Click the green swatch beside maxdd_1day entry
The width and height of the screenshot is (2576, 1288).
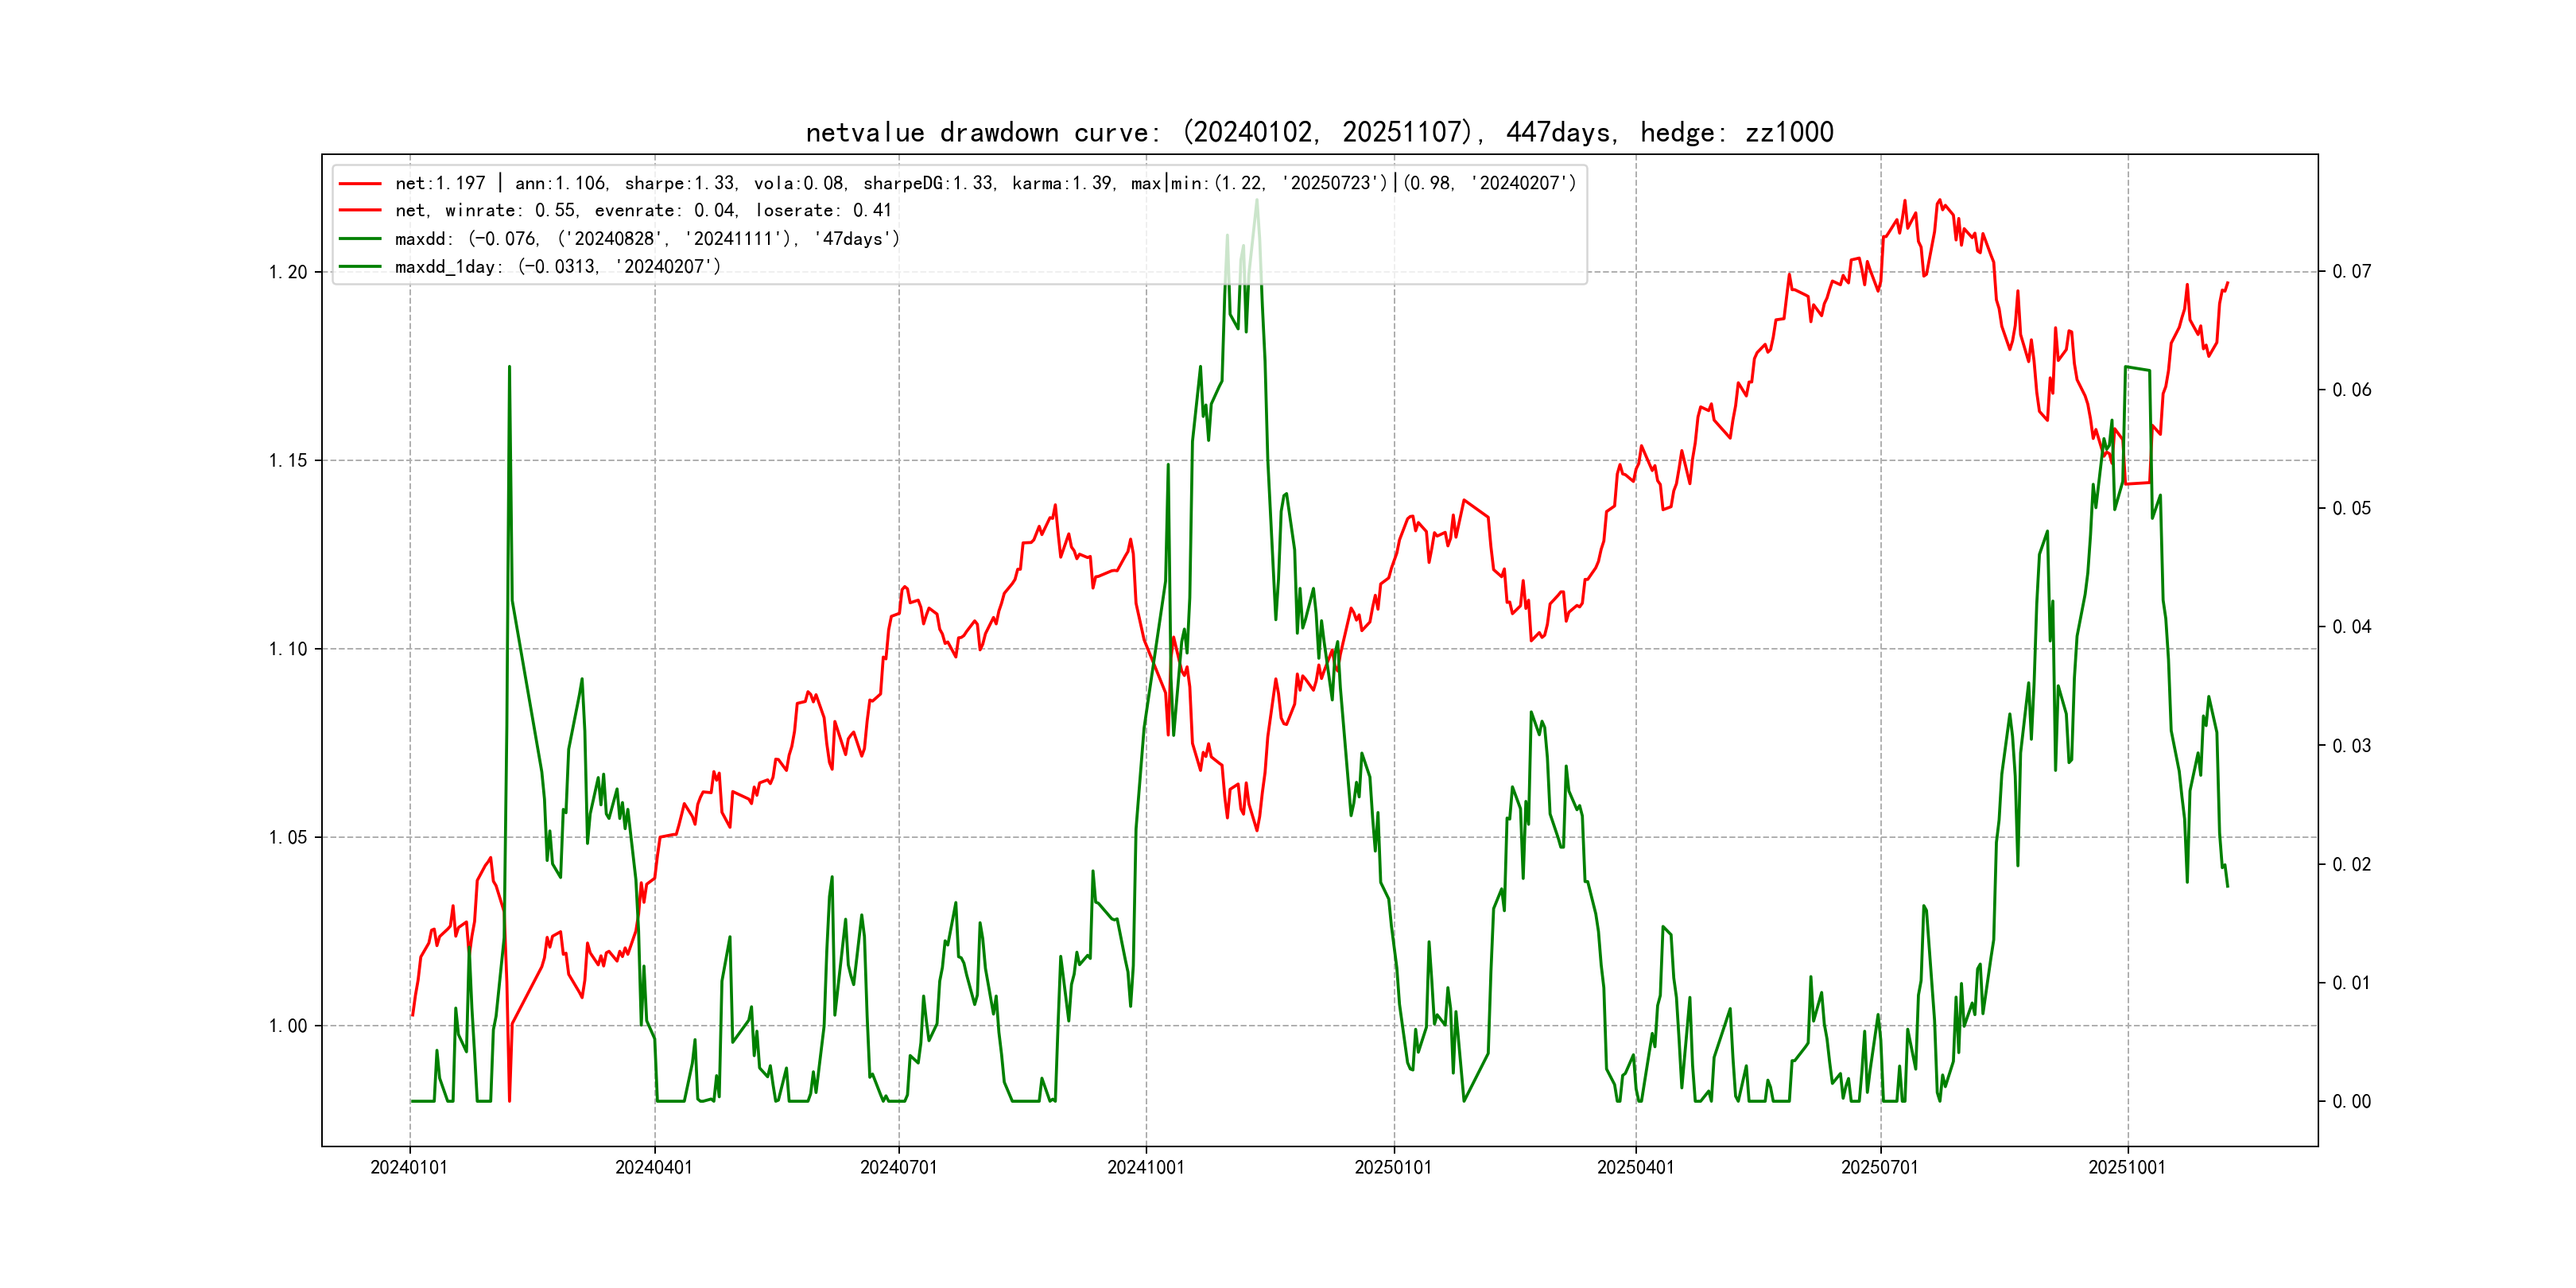[360, 267]
